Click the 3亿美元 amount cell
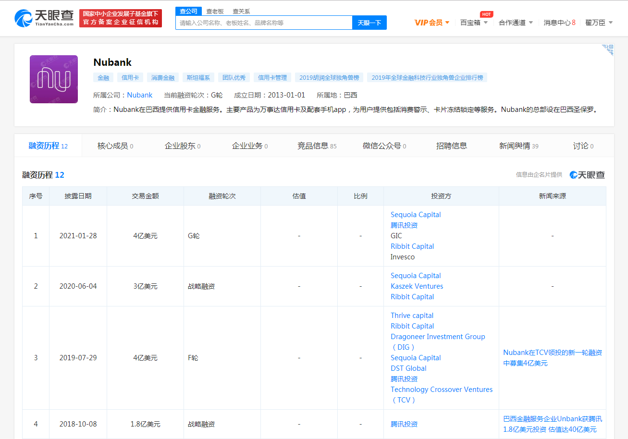 tap(145, 286)
